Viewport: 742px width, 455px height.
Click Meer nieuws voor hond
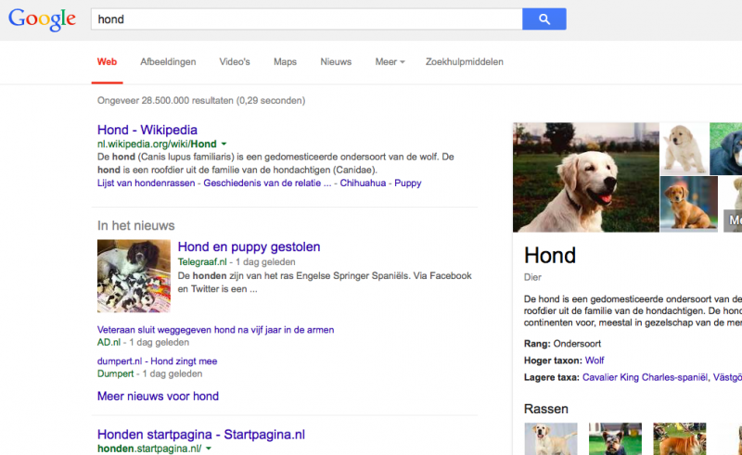coord(158,397)
